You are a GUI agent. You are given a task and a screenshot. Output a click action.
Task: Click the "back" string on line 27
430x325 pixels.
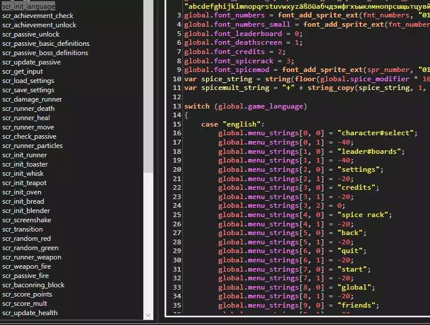point(350,233)
